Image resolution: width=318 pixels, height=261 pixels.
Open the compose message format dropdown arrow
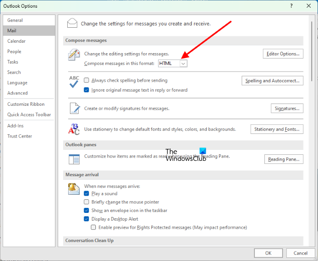pyautogui.click(x=183, y=64)
